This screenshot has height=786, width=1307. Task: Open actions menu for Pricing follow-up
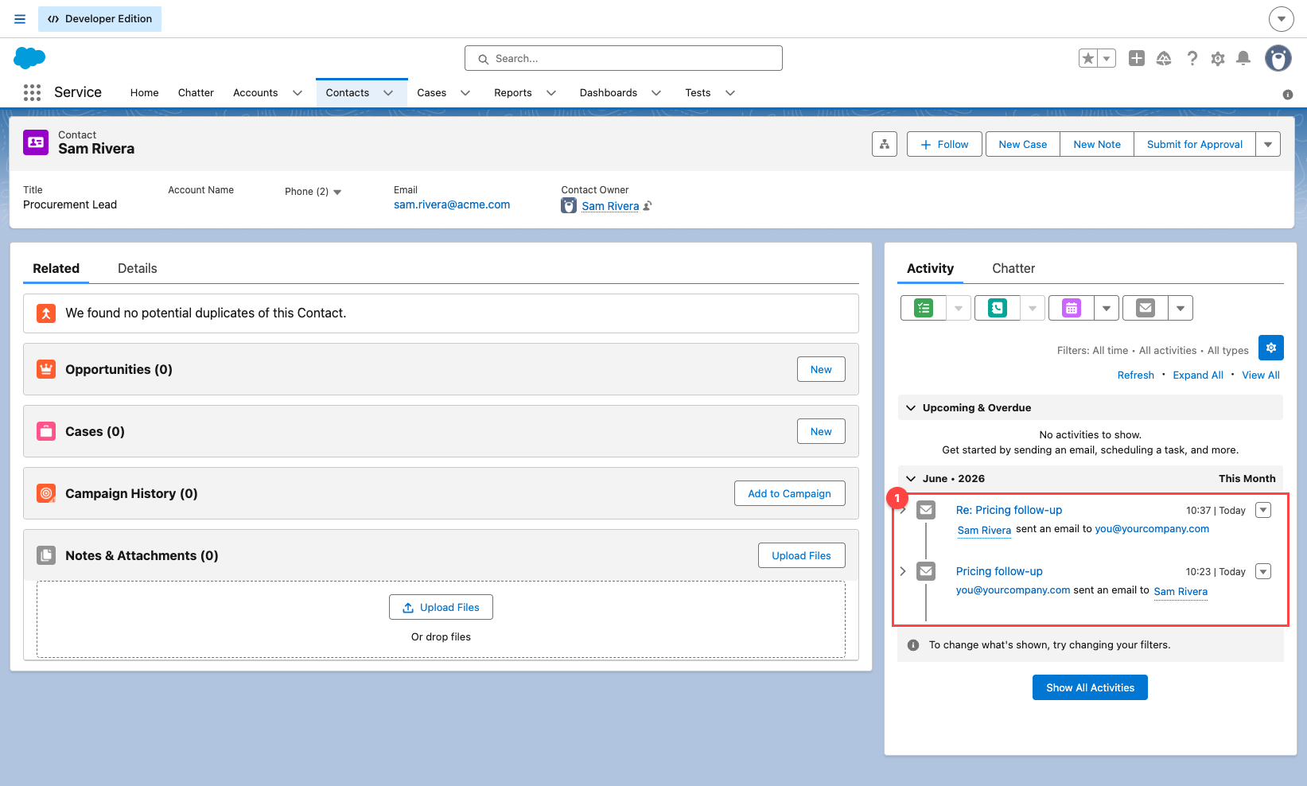click(1263, 571)
